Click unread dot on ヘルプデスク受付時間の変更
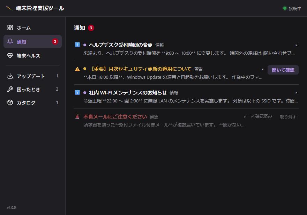Image resolution: width=307 pixels, height=215 pixels. click(85, 45)
